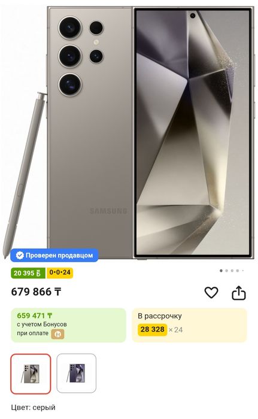Tap the share icon
Screen dimensions: 258x419
(x=238, y=293)
